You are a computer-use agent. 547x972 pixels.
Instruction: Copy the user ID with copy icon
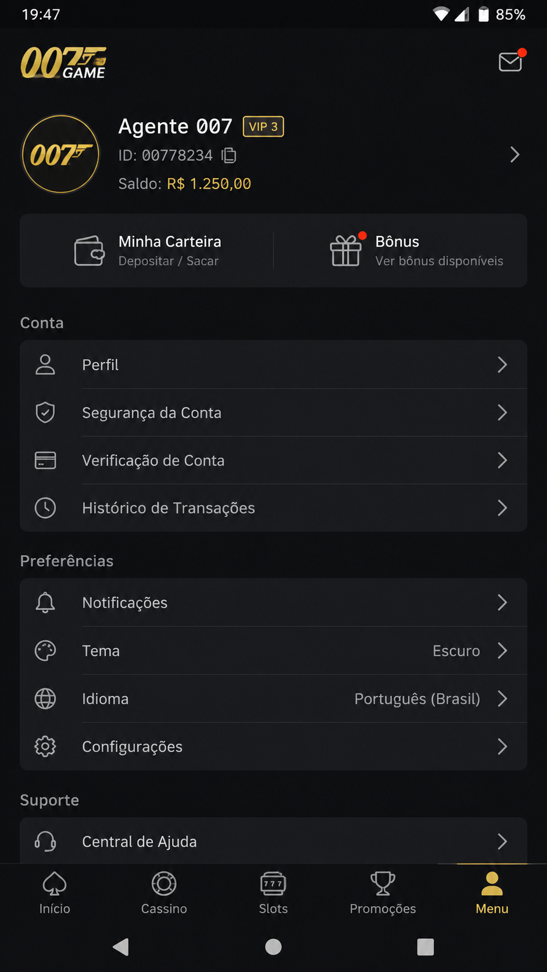pyautogui.click(x=229, y=155)
